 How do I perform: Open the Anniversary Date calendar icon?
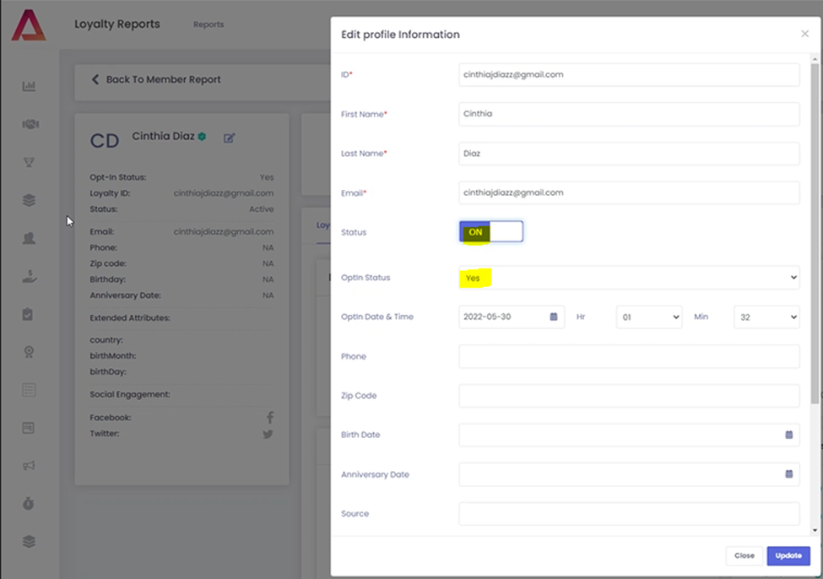coord(789,474)
